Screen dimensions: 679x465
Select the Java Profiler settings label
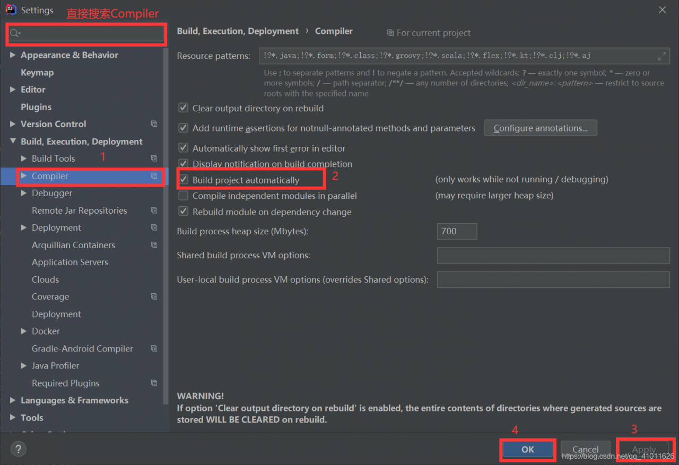(x=55, y=366)
